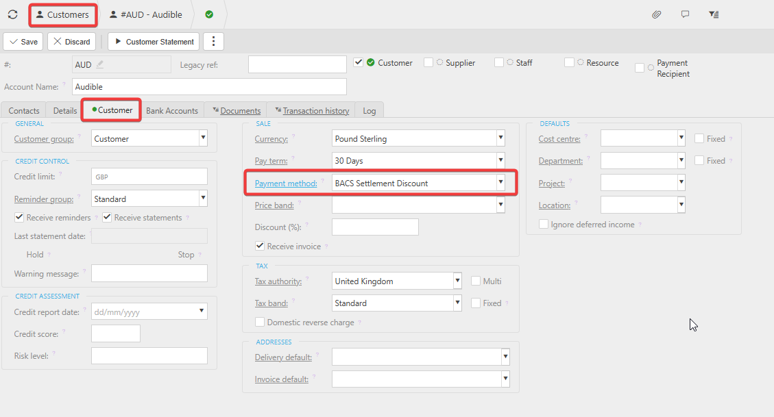Tick Fixed checkbox for Cost centre

(x=699, y=138)
